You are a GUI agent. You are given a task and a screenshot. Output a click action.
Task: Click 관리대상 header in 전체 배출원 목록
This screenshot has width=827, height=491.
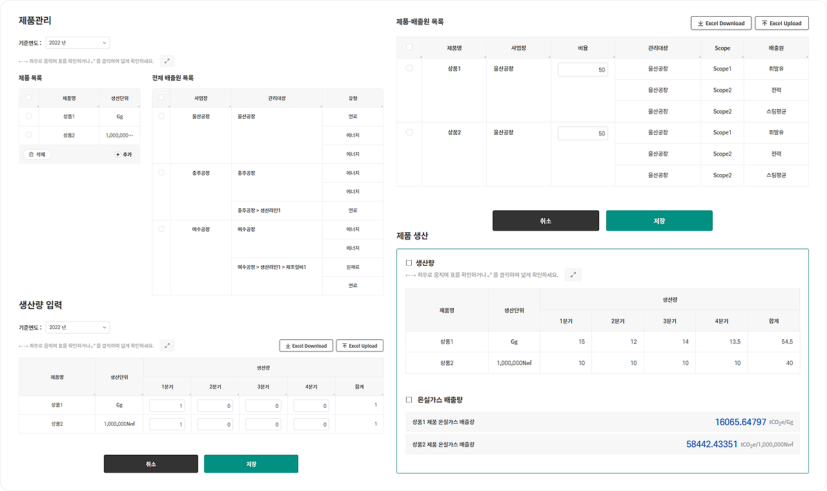(276, 98)
